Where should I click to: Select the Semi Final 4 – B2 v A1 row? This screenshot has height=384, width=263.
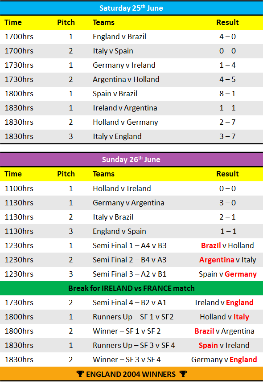click(x=131, y=302)
